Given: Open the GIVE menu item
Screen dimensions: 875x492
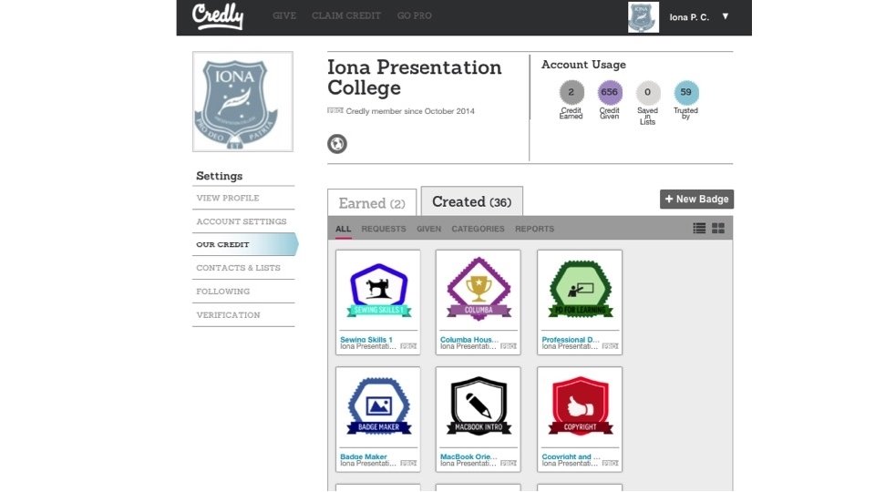Looking at the screenshot, I should [284, 15].
